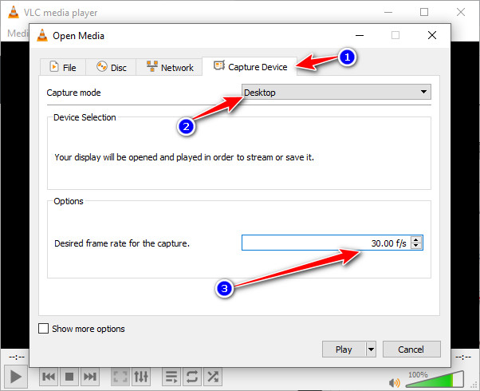The height and width of the screenshot is (391, 480).
Task: Mute audio via speaker icon
Action: tap(394, 382)
